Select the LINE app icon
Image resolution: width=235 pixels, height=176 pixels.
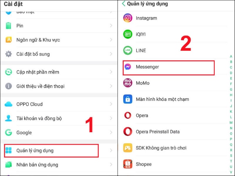point(128,50)
